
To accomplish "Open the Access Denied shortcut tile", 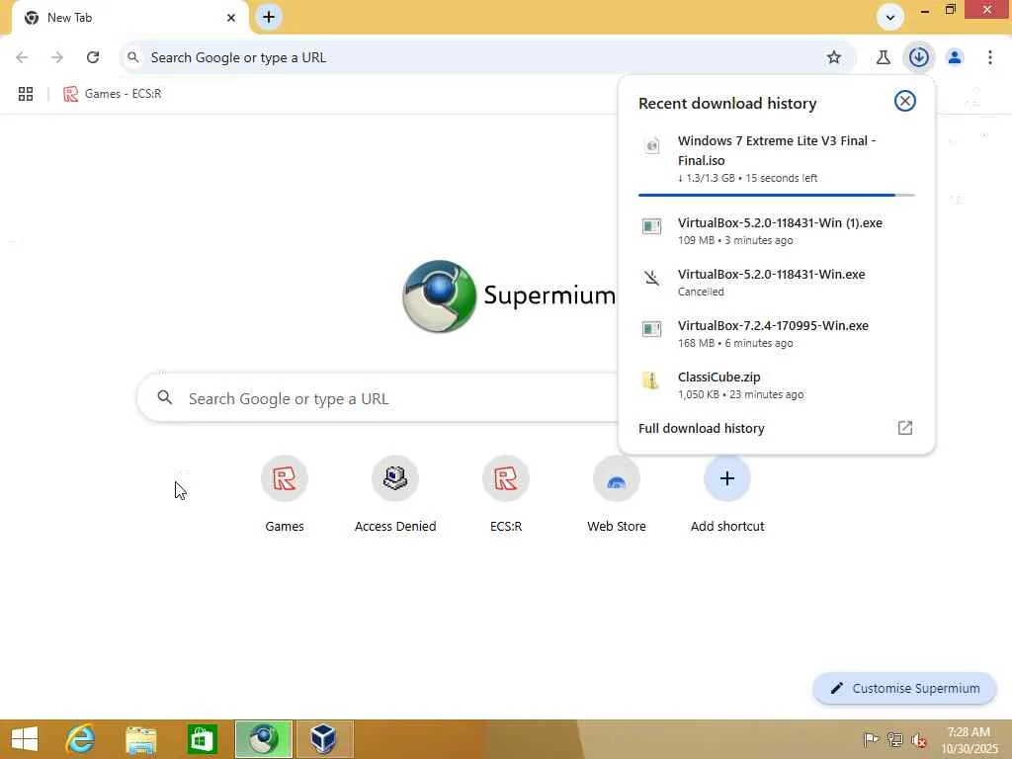I will (x=395, y=495).
